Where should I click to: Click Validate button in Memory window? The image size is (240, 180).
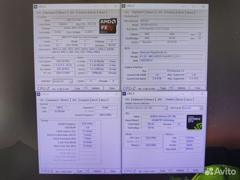point(97,171)
